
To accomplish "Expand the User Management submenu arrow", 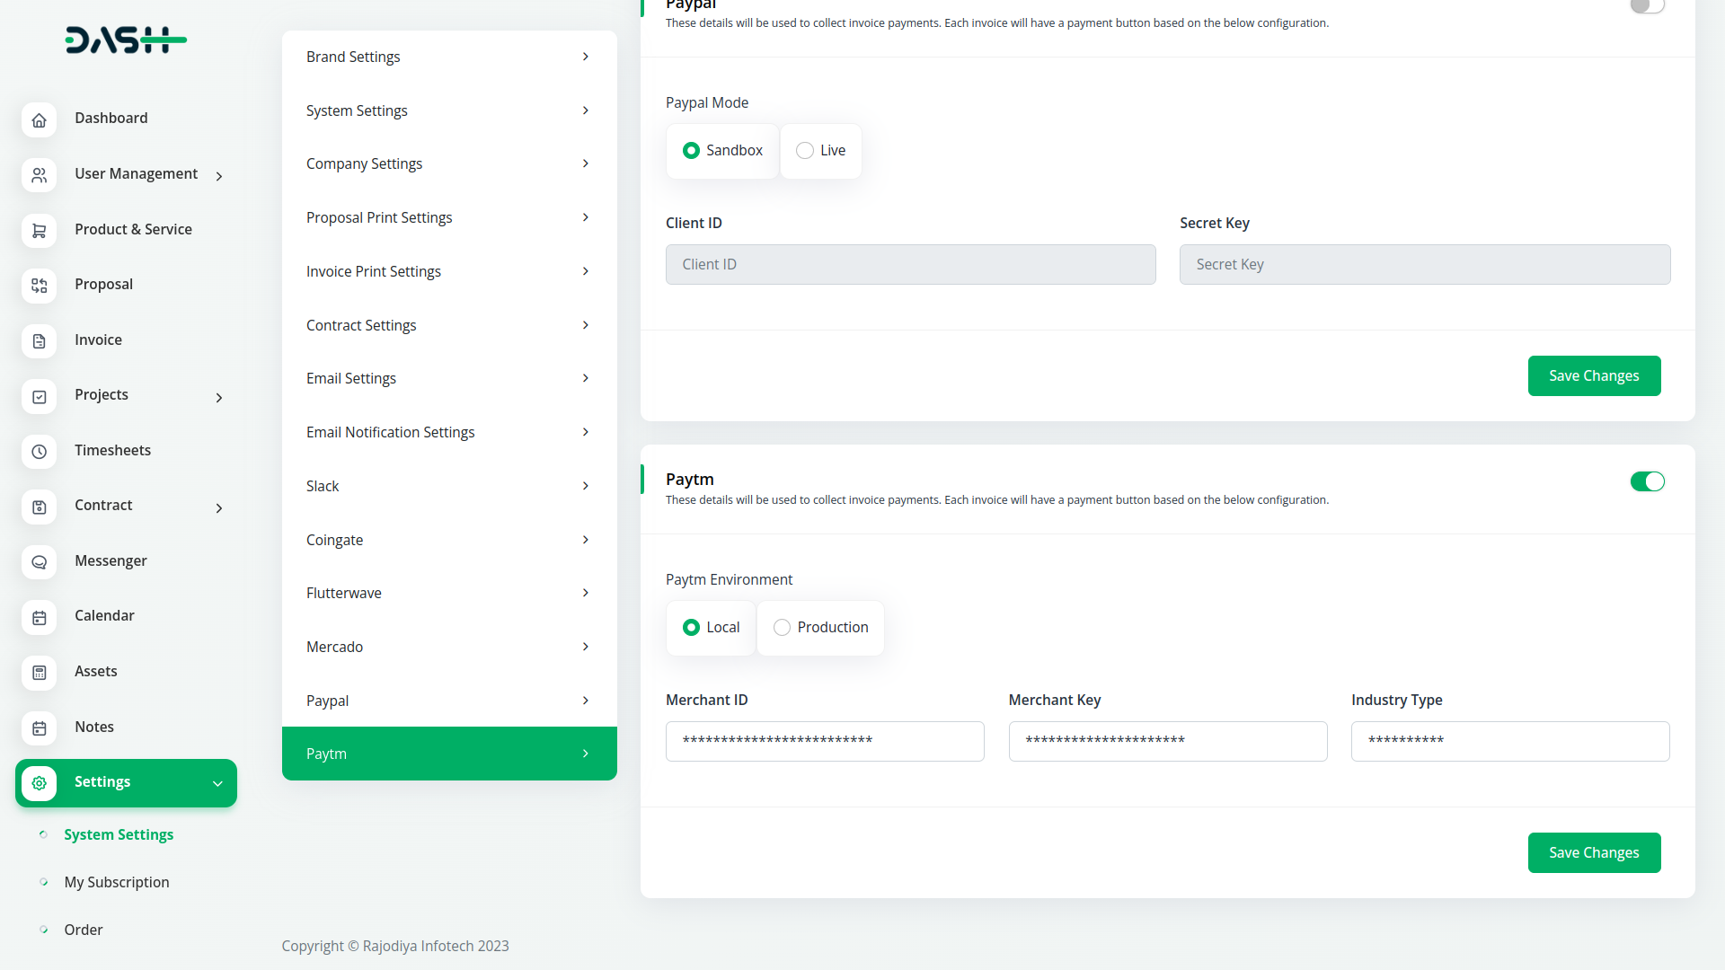I will click(x=219, y=177).
